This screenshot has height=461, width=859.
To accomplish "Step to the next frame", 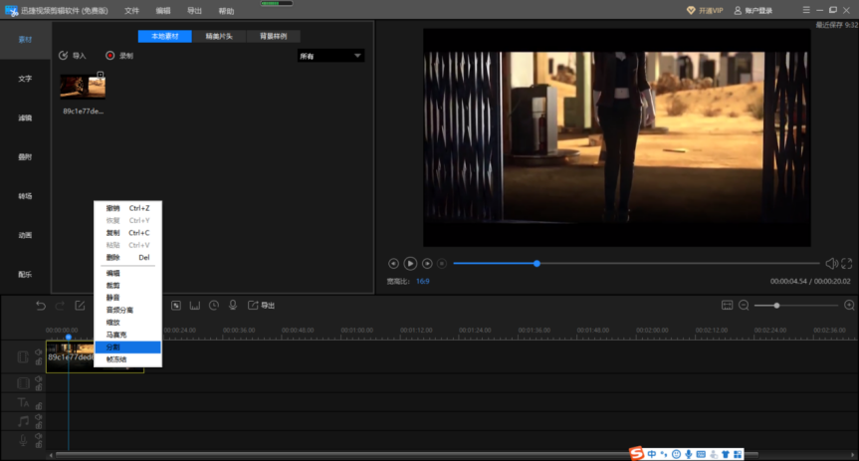I will 427,264.
